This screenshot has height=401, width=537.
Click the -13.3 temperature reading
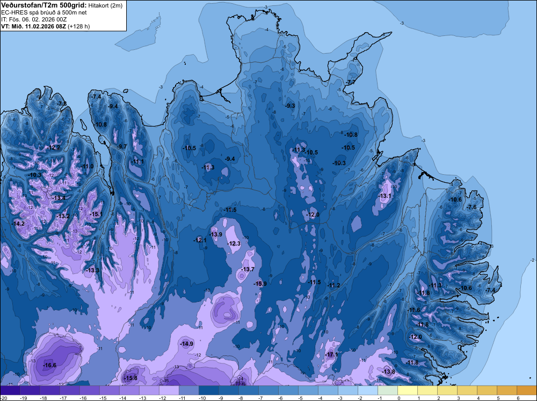pos(92,270)
